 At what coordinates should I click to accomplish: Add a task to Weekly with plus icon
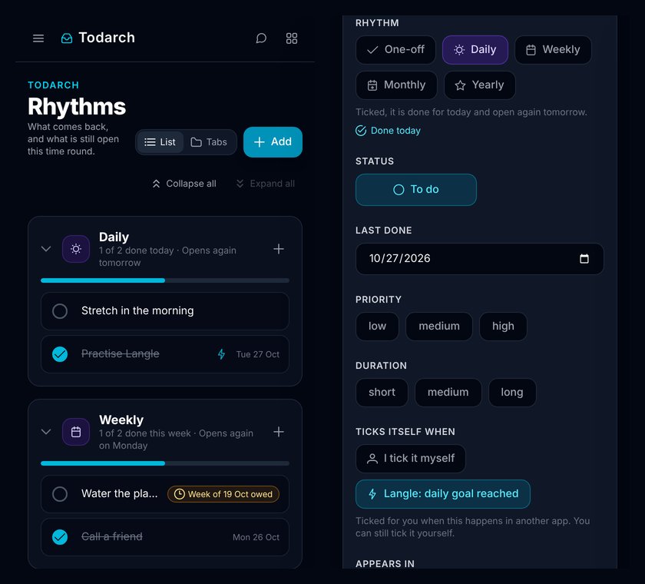click(279, 432)
